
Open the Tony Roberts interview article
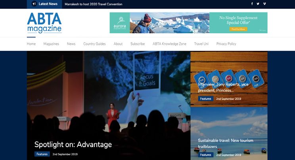coord(223,87)
